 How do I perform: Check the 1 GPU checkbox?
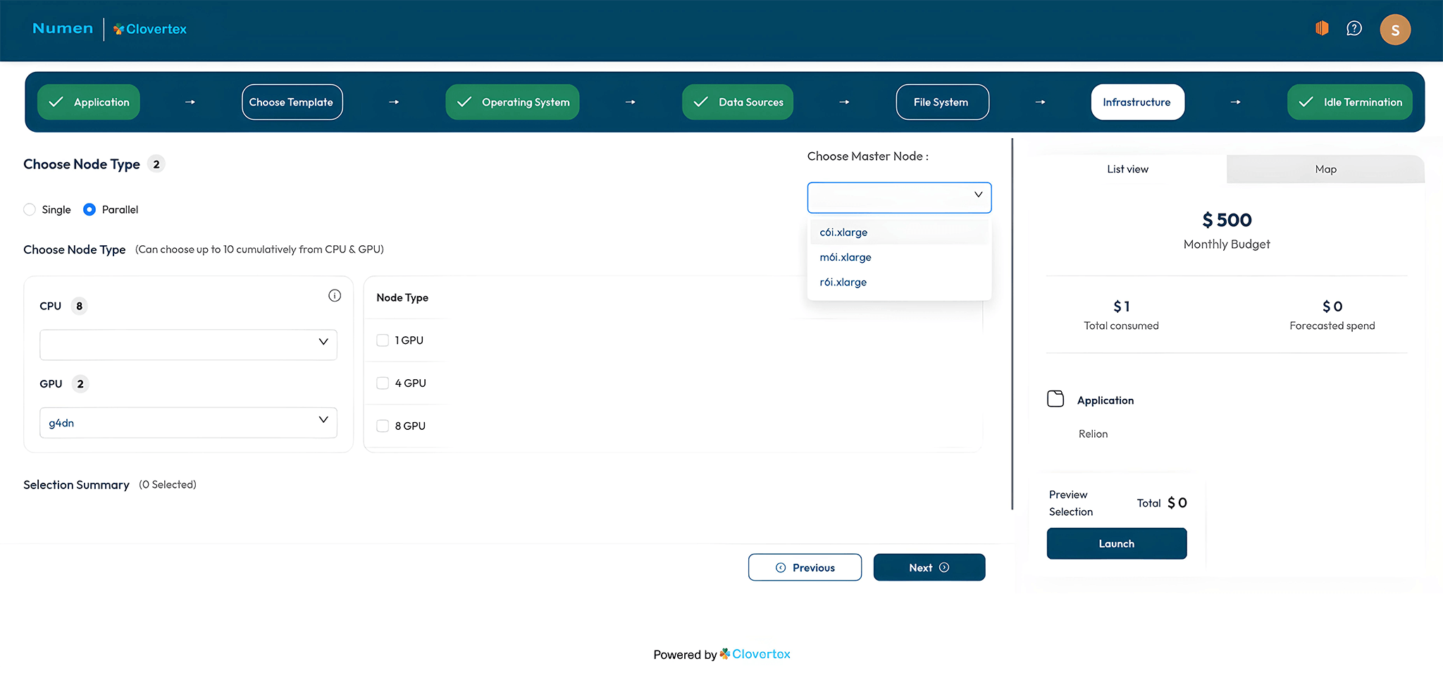383,340
